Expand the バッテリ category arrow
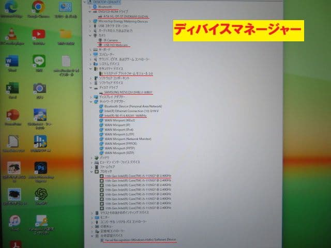 click(92, 158)
